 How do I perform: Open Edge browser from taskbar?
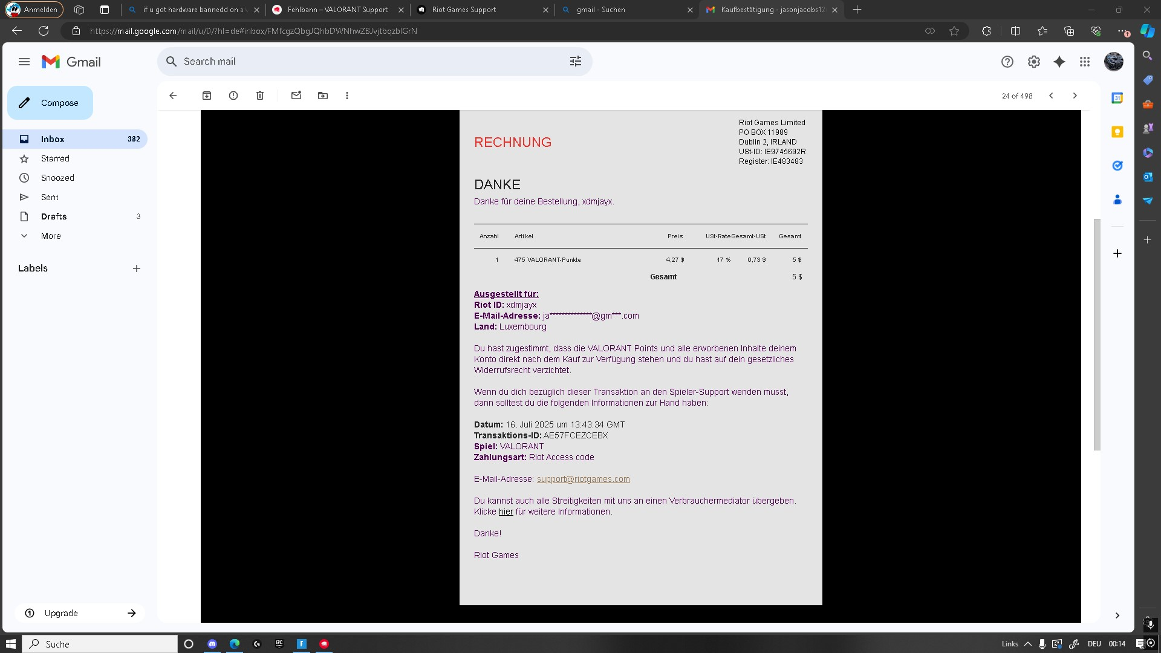coord(235,644)
